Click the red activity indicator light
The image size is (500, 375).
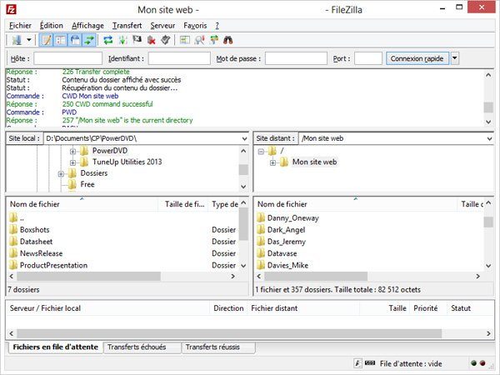coord(482,363)
